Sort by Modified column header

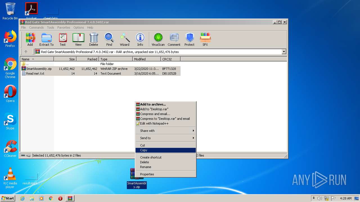pos(147,59)
